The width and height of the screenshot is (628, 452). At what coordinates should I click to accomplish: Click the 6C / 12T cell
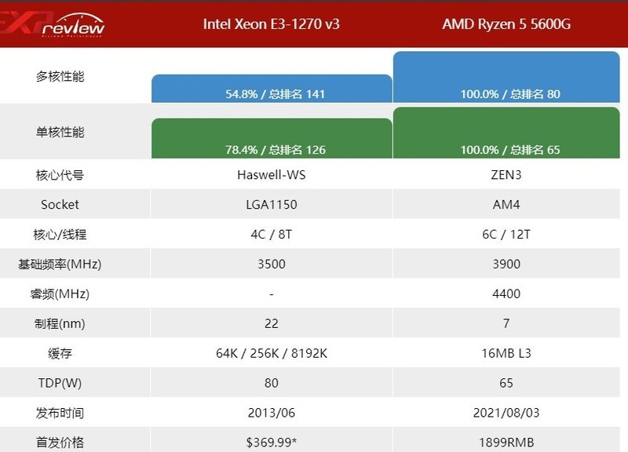(x=506, y=234)
